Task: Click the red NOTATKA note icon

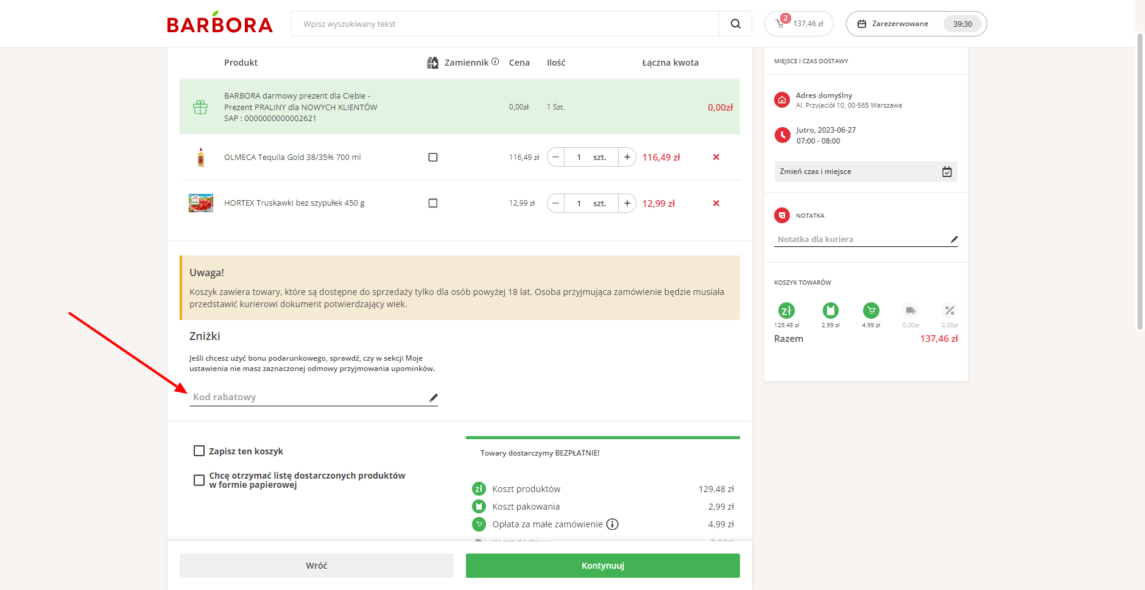Action: (782, 215)
